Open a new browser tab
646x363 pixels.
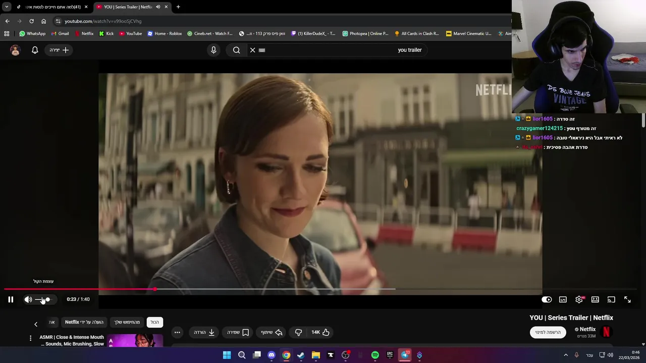click(178, 7)
